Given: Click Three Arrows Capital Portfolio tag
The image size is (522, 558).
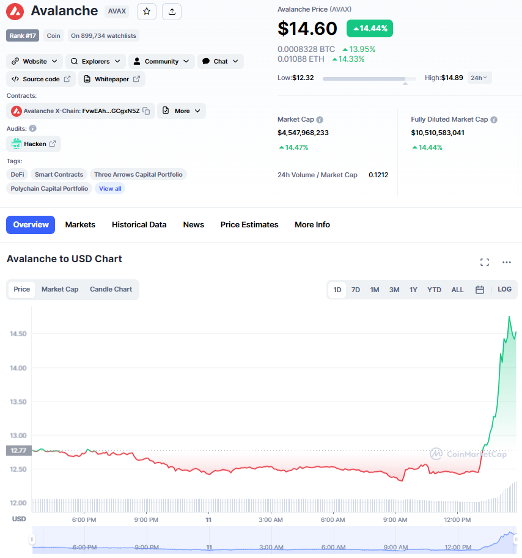Looking at the screenshot, I should click(138, 174).
